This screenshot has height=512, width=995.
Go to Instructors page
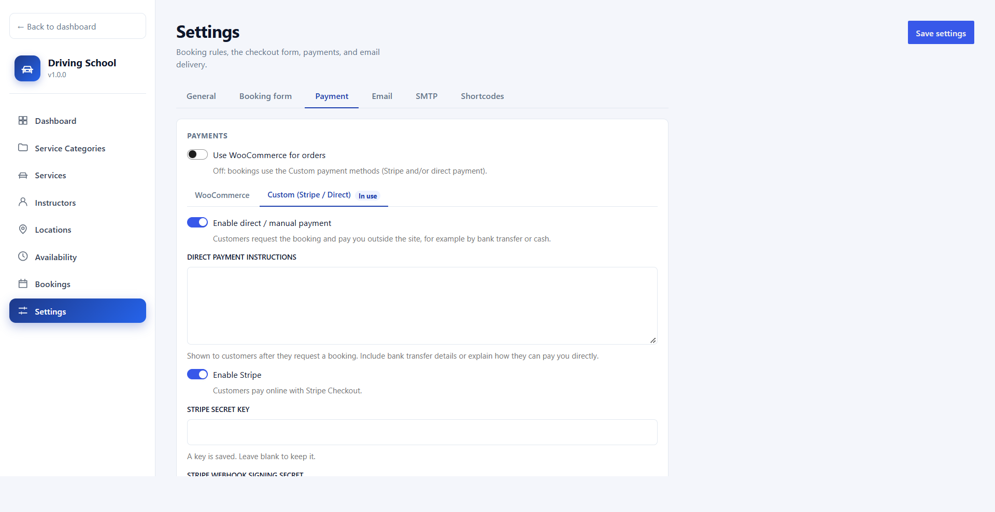(x=78, y=203)
